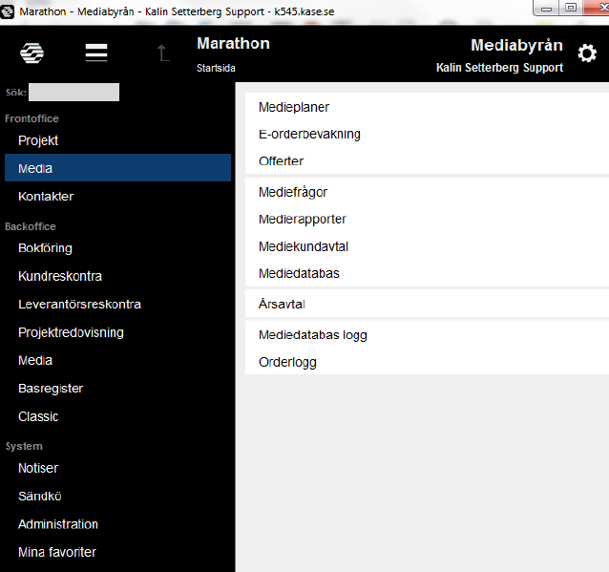Open the Medierapporter link

pyautogui.click(x=303, y=220)
